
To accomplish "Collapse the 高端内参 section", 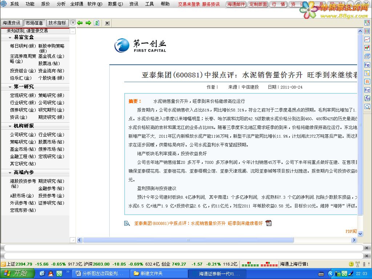I will [10, 173].
